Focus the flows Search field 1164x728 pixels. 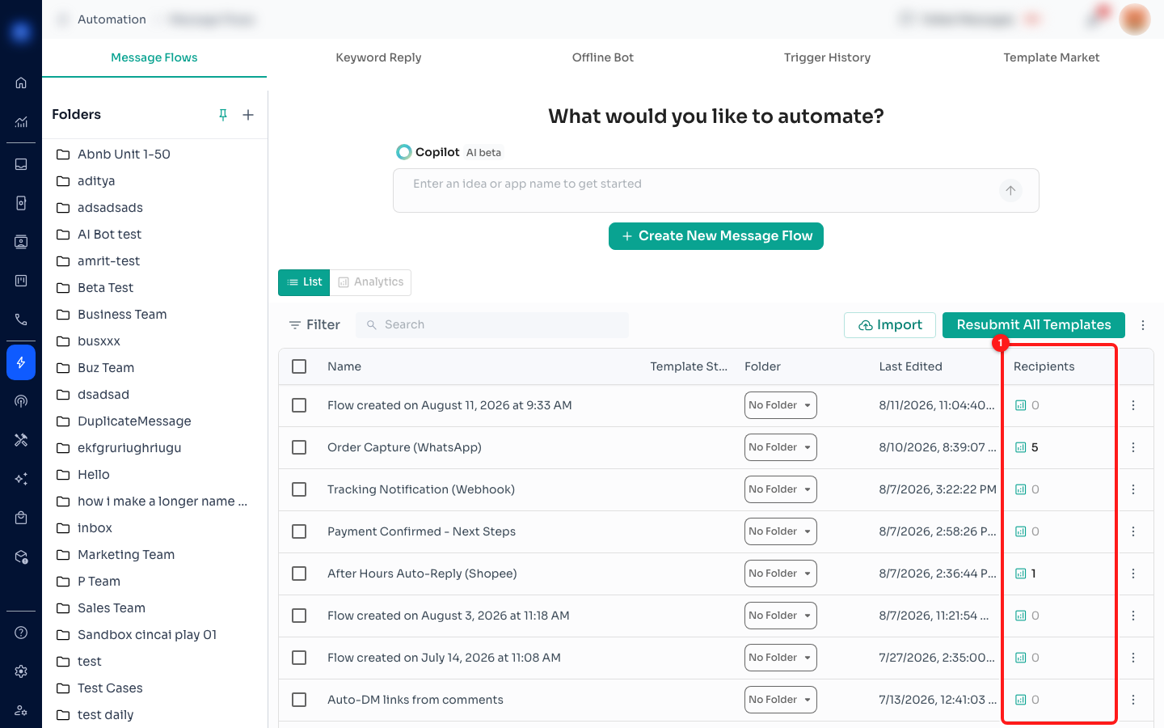point(492,325)
